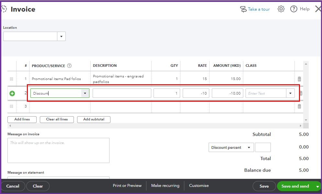This screenshot has width=322, height=194.
Task: Grab the drag handle on line 3
Action: tap(12, 106)
